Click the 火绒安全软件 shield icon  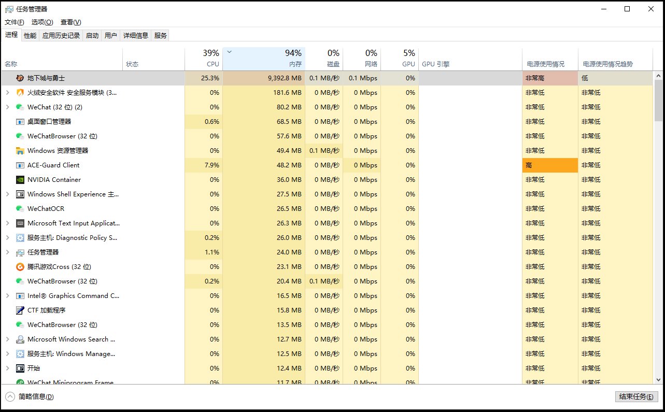(x=20, y=92)
